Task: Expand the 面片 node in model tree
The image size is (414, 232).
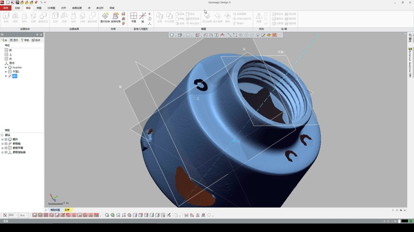Action: click(3, 139)
